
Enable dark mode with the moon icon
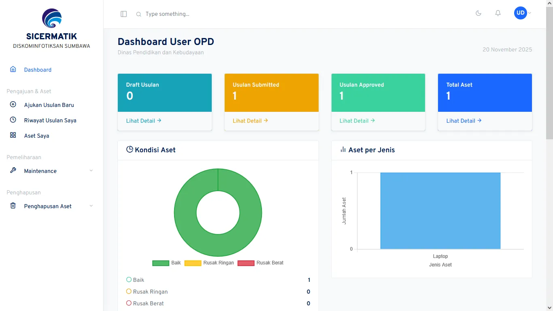[479, 13]
